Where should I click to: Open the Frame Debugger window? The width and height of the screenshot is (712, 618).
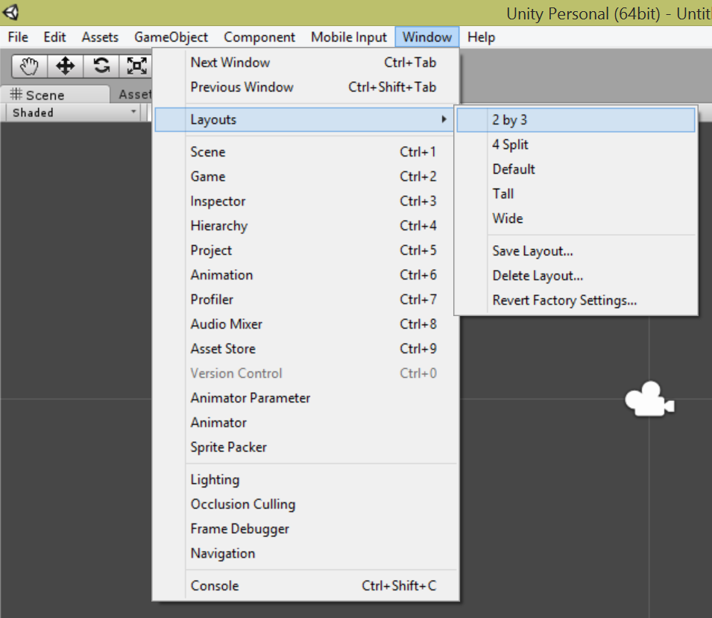[306, 529]
